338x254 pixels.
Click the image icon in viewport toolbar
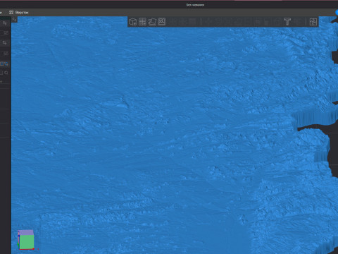162,22
